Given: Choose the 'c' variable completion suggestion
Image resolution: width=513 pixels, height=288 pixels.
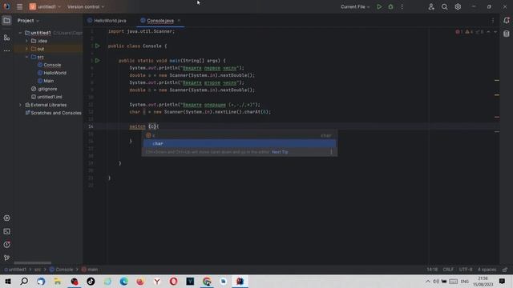Looking at the screenshot, I should 239,135.
